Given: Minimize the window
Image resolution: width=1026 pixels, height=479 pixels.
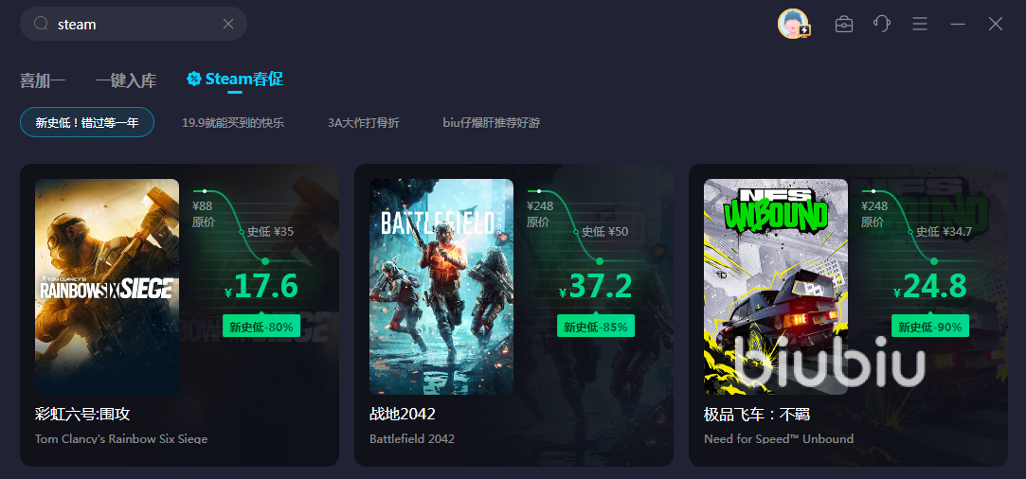Looking at the screenshot, I should point(958,25).
